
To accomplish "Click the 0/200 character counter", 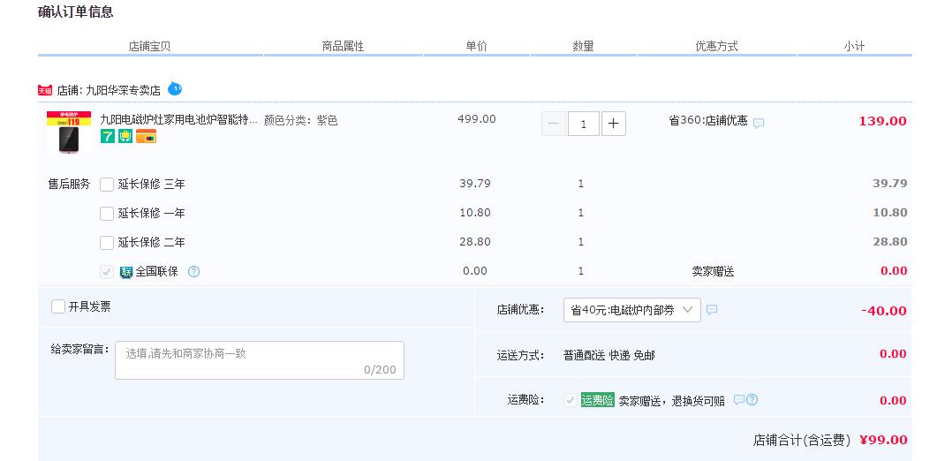I will (381, 369).
